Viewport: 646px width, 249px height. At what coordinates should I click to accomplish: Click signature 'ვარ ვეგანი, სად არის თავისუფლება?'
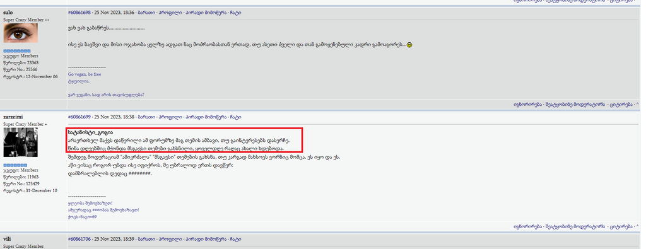coord(106,95)
